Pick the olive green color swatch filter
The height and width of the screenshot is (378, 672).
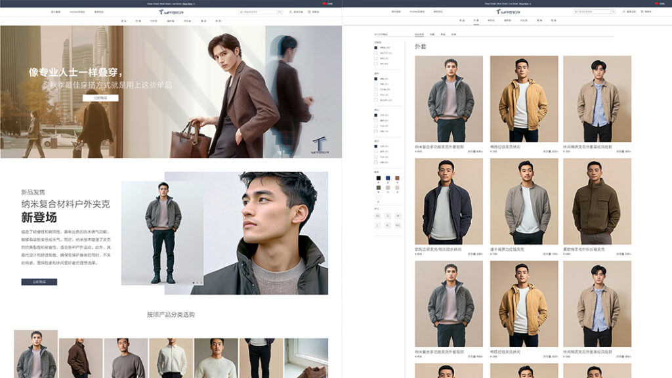click(378, 188)
